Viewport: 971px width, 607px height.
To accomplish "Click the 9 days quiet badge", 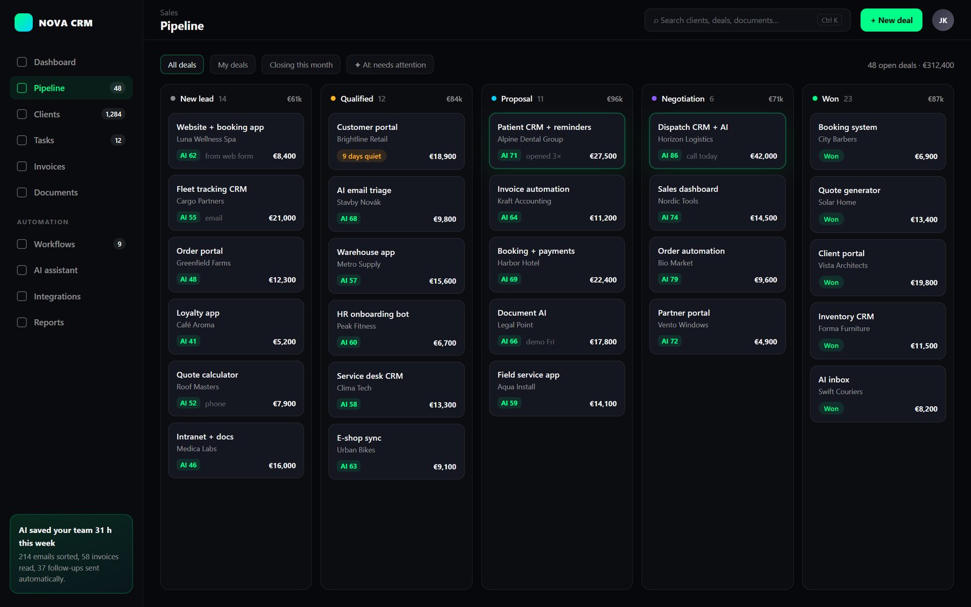I will [x=362, y=156].
